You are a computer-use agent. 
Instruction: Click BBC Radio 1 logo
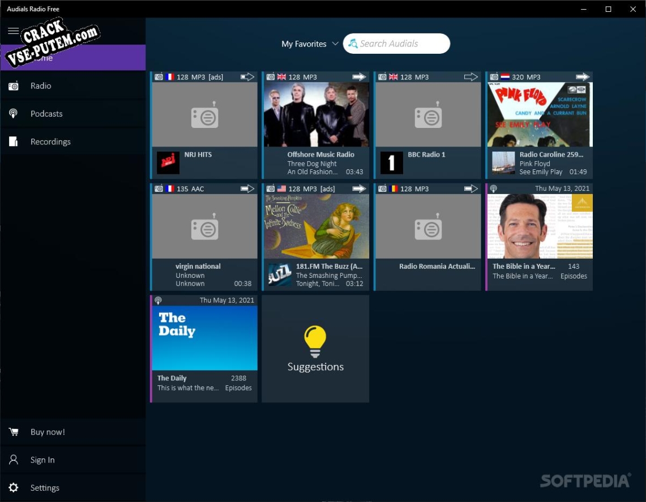tap(391, 162)
